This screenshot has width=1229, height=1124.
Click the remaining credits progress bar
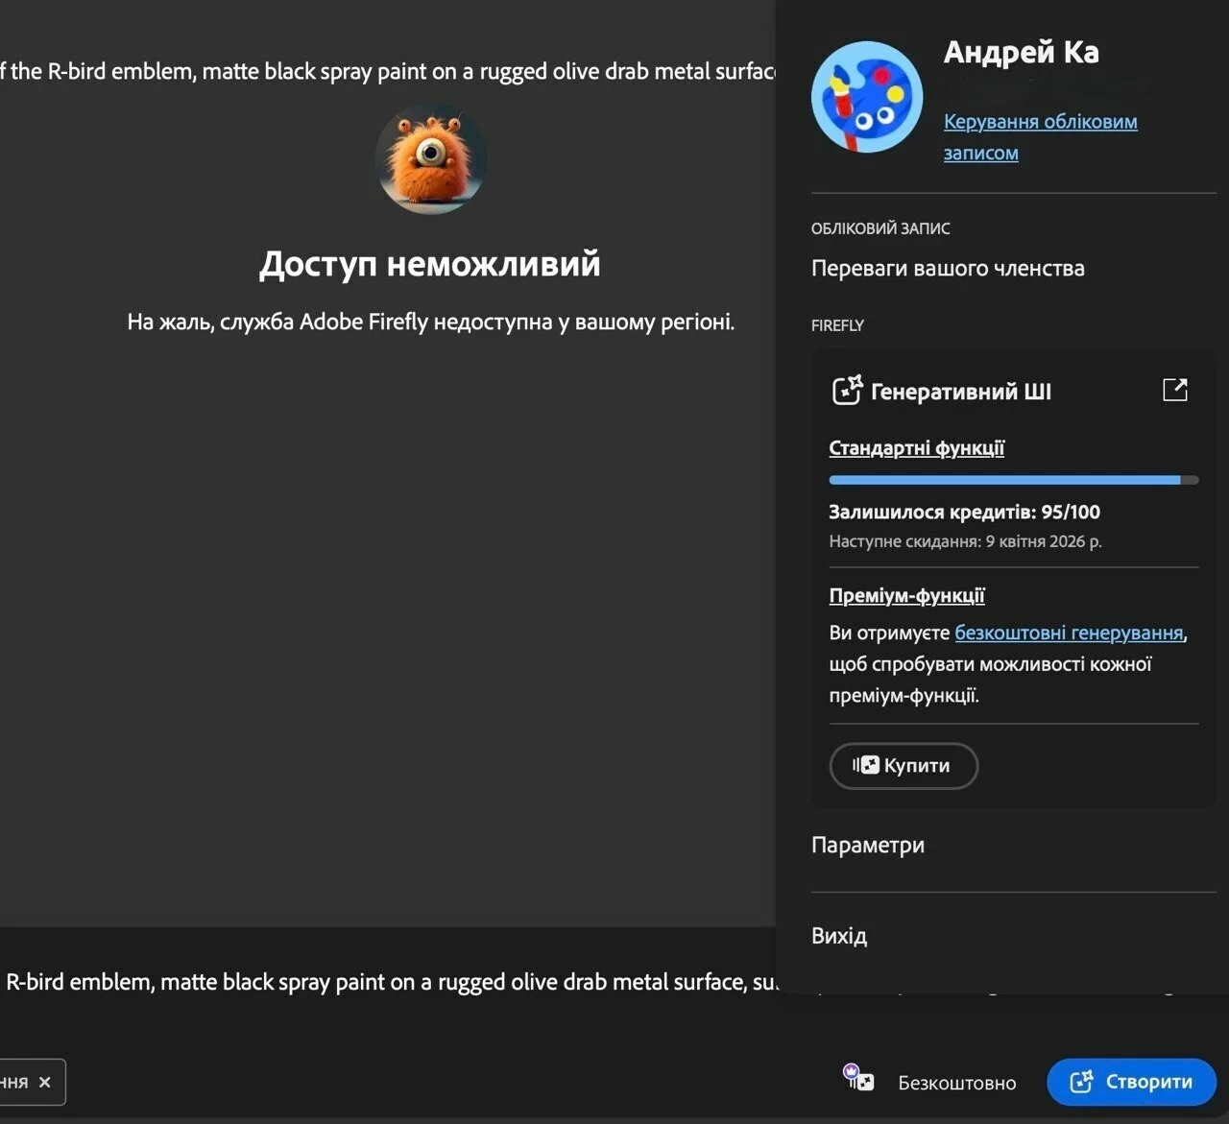1013,480
